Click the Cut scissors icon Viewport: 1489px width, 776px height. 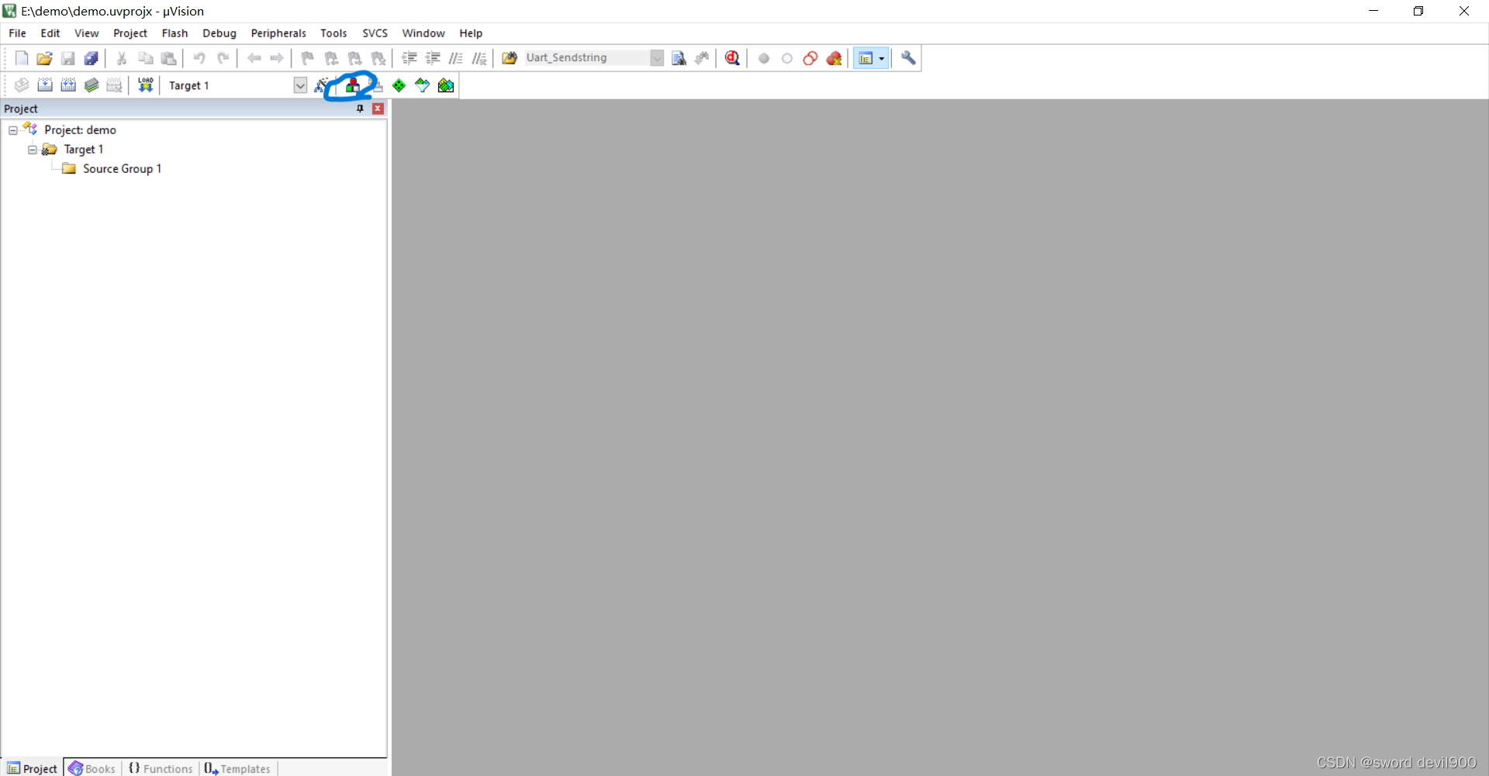click(122, 58)
